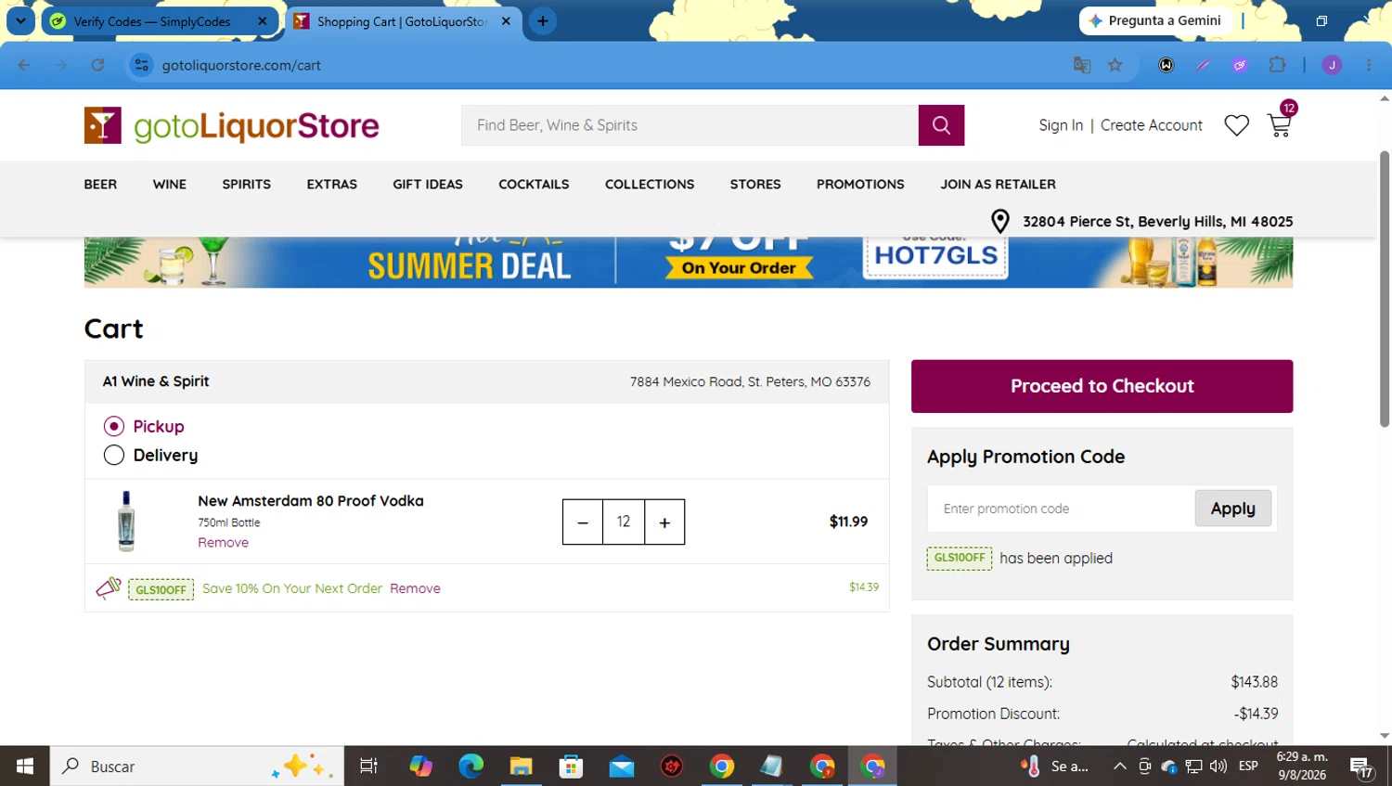Viewport: 1392px width, 786px height.
Task: Open Microsoft Edge from the taskbar
Action: click(x=471, y=767)
